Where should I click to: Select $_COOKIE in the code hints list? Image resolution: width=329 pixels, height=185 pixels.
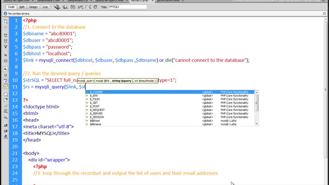(170, 92)
